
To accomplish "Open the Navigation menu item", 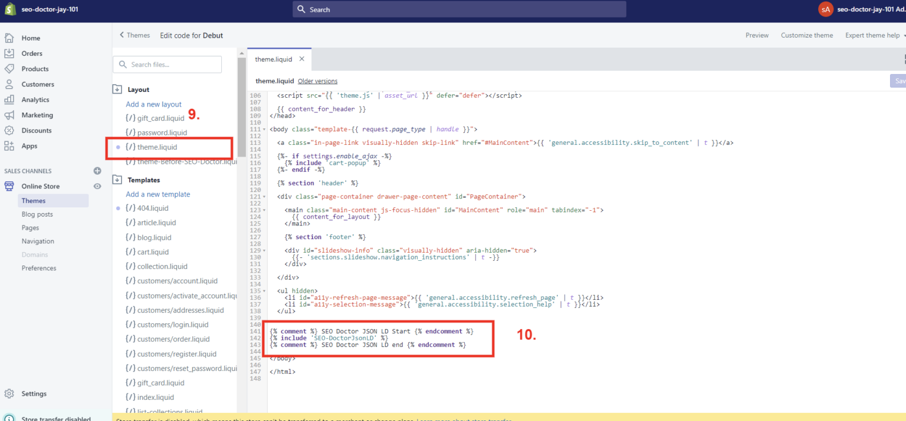I will [x=38, y=241].
